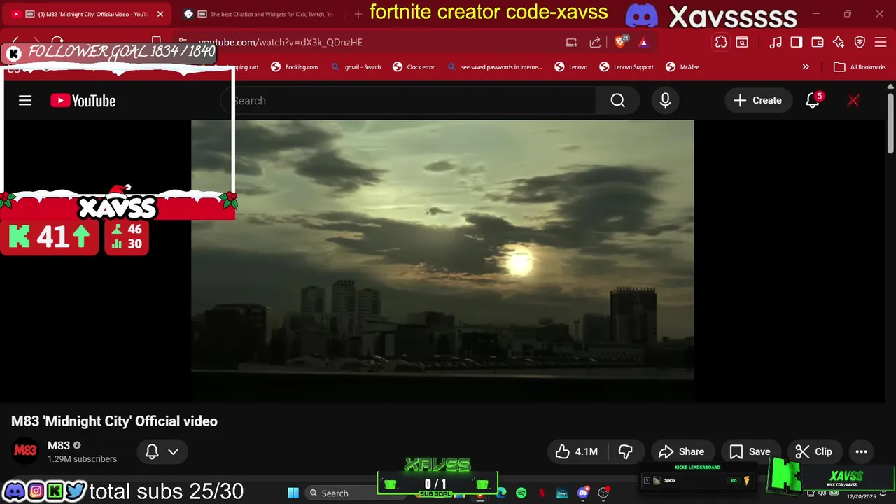Click the video title M83 'Midnight City' Official video
Screen dimensions: 896x504
click(x=114, y=421)
